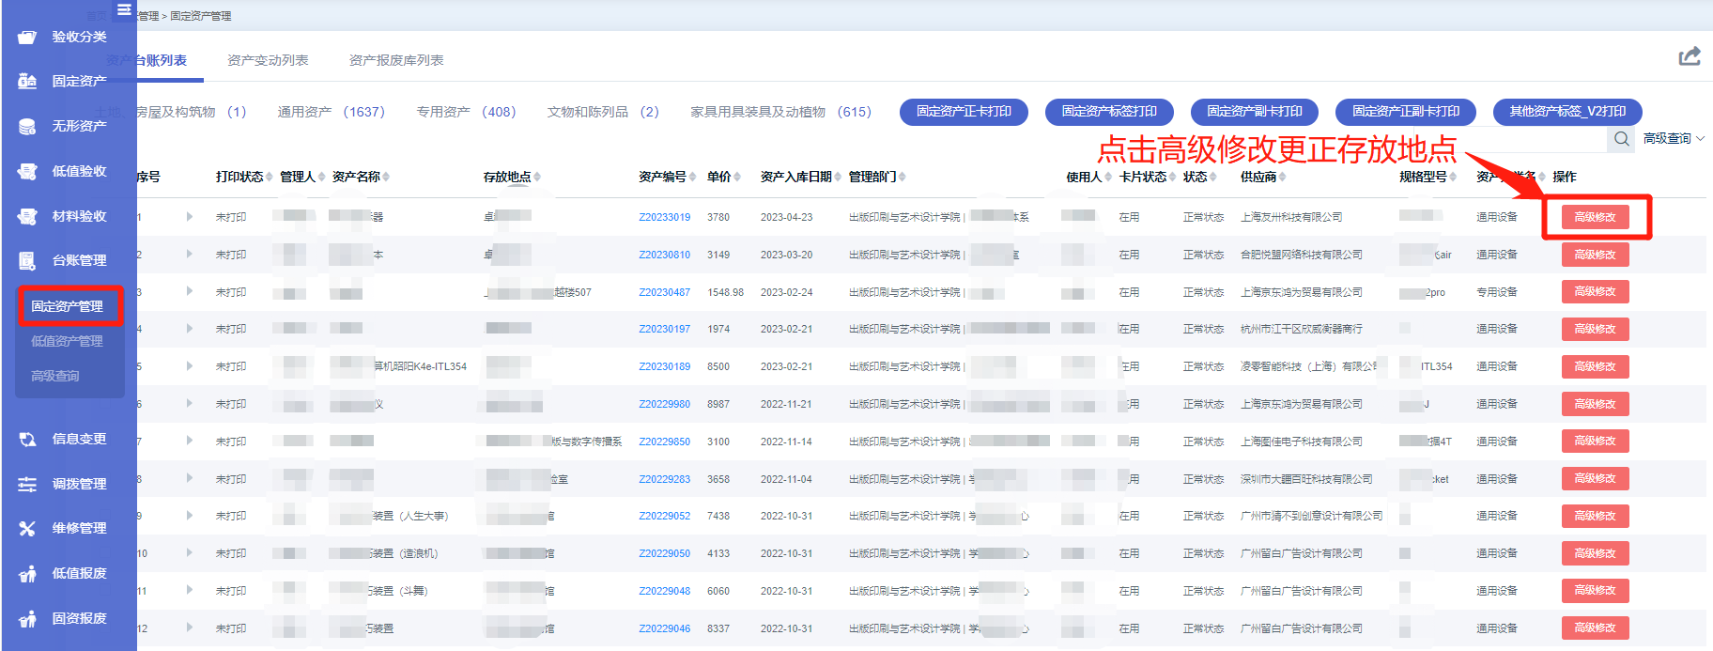1713x651 pixels.
Task: Click 高级修改 for asset Z20230810
Action: [x=1596, y=255]
